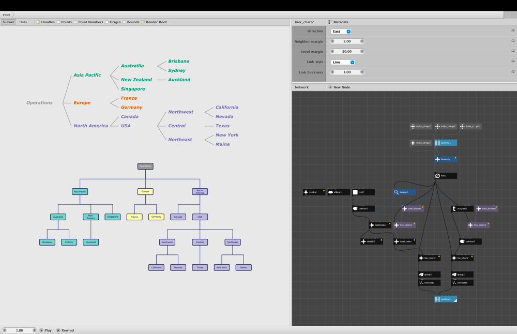Select the labelmaker node

380,225
